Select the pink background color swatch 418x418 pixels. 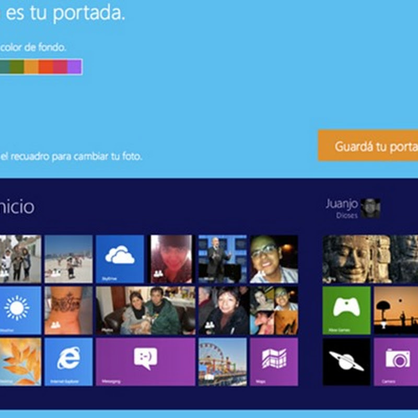click(x=60, y=67)
